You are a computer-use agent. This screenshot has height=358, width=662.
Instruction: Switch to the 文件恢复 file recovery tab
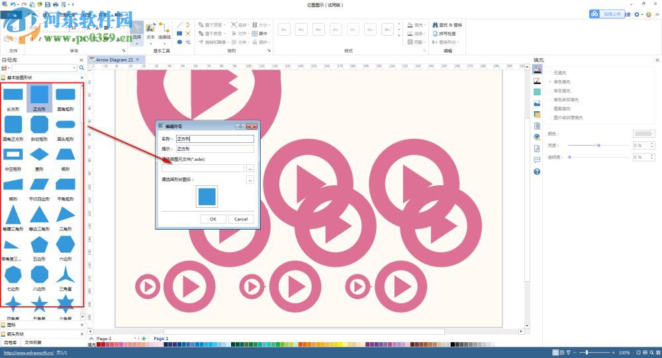click(33, 342)
